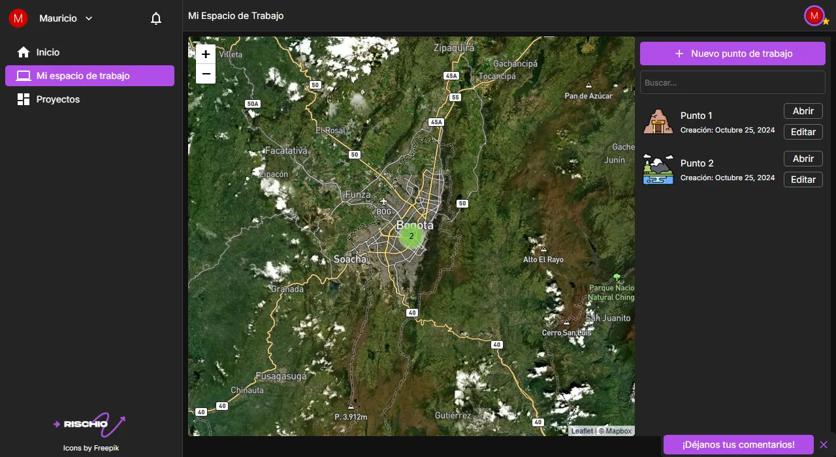Click the profile avatar with star
This screenshot has width=836, height=457.
(x=814, y=16)
